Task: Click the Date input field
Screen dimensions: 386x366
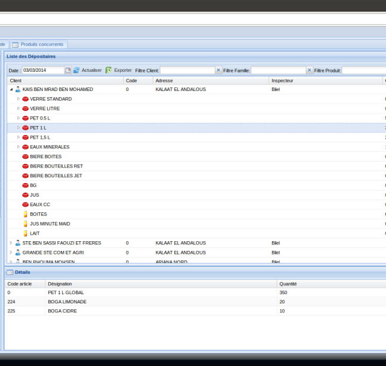Action: pyautogui.click(x=43, y=71)
